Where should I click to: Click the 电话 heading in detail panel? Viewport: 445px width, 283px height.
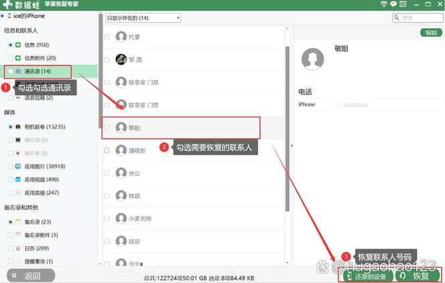[305, 92]
